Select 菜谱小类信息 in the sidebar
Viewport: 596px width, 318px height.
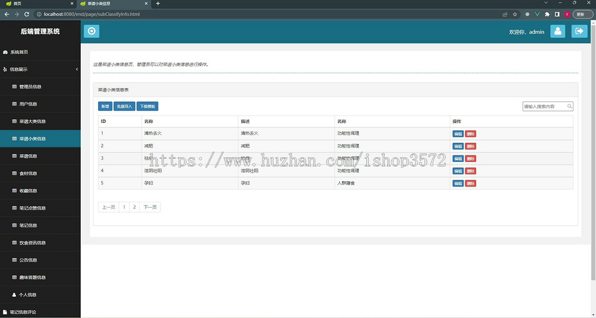40,139
